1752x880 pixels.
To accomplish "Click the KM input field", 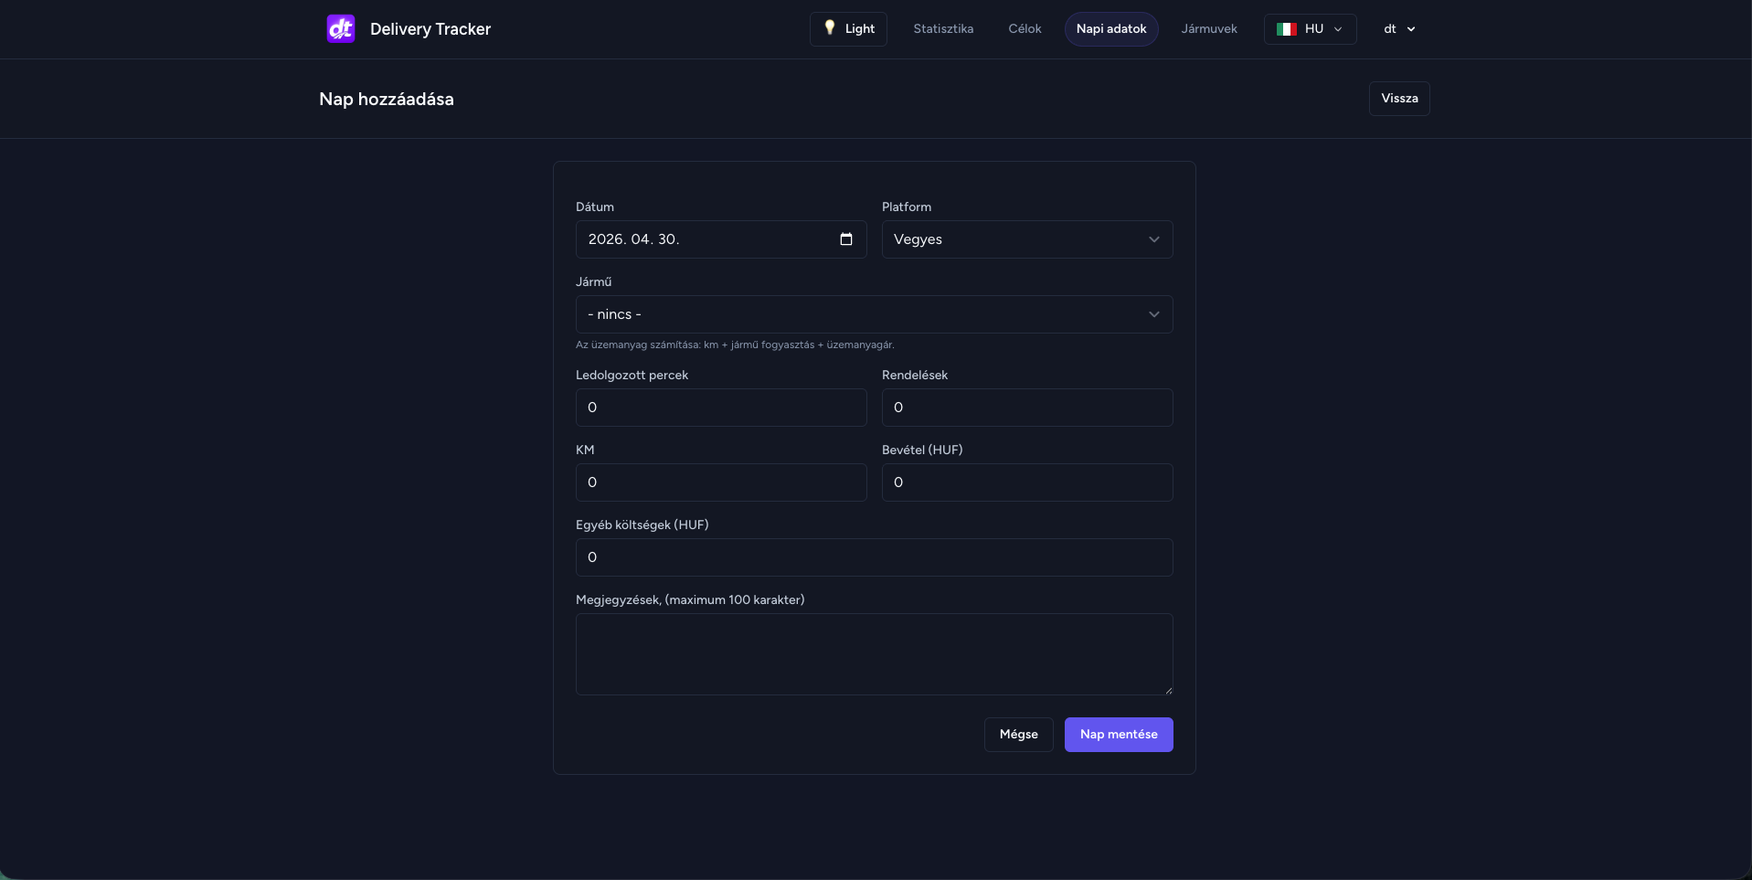I will coord(721,482).
